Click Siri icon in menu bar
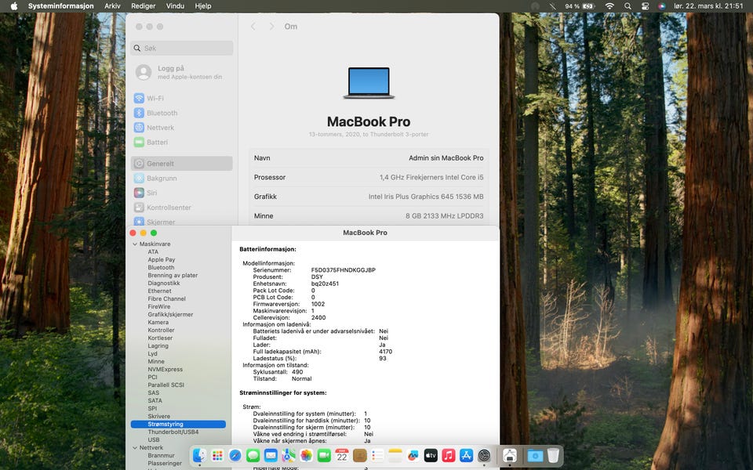The height and width of the screenshot is (470, 753). click(x=662, y=6)
